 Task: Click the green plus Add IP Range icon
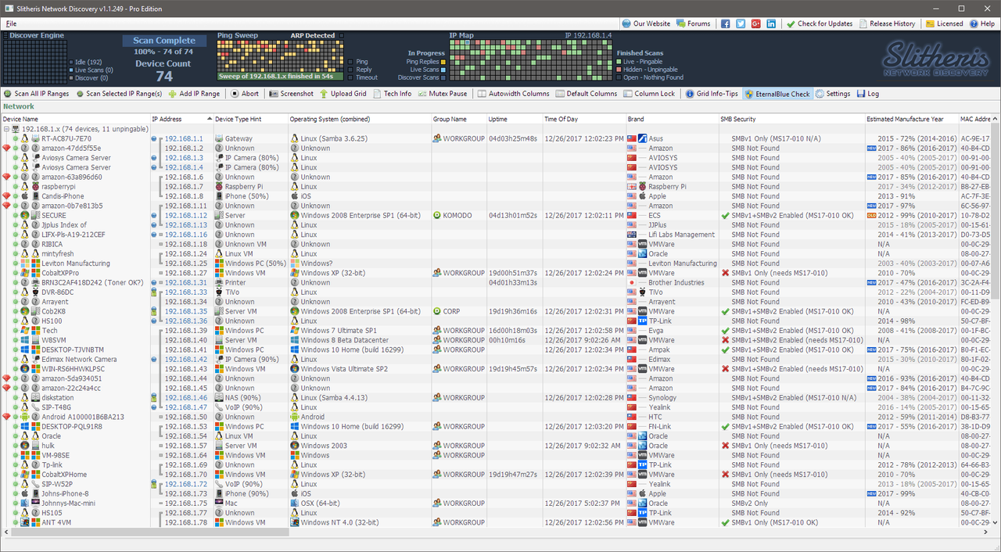pos(173,94)
